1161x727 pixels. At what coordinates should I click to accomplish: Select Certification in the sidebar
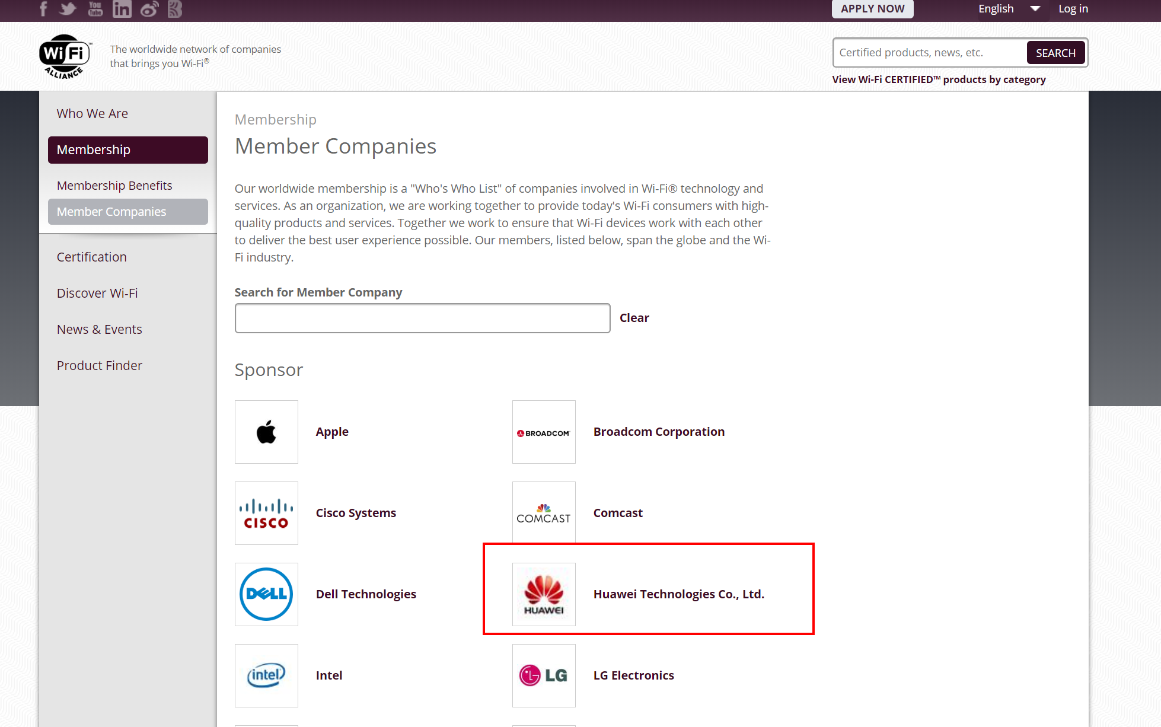tap(92, 257)
